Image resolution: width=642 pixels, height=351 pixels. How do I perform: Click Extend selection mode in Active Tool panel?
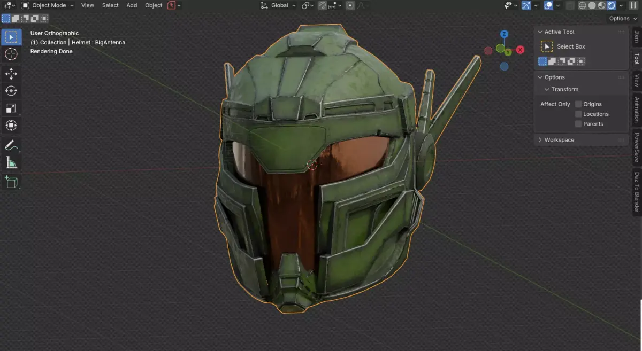[x=552, y=61]
